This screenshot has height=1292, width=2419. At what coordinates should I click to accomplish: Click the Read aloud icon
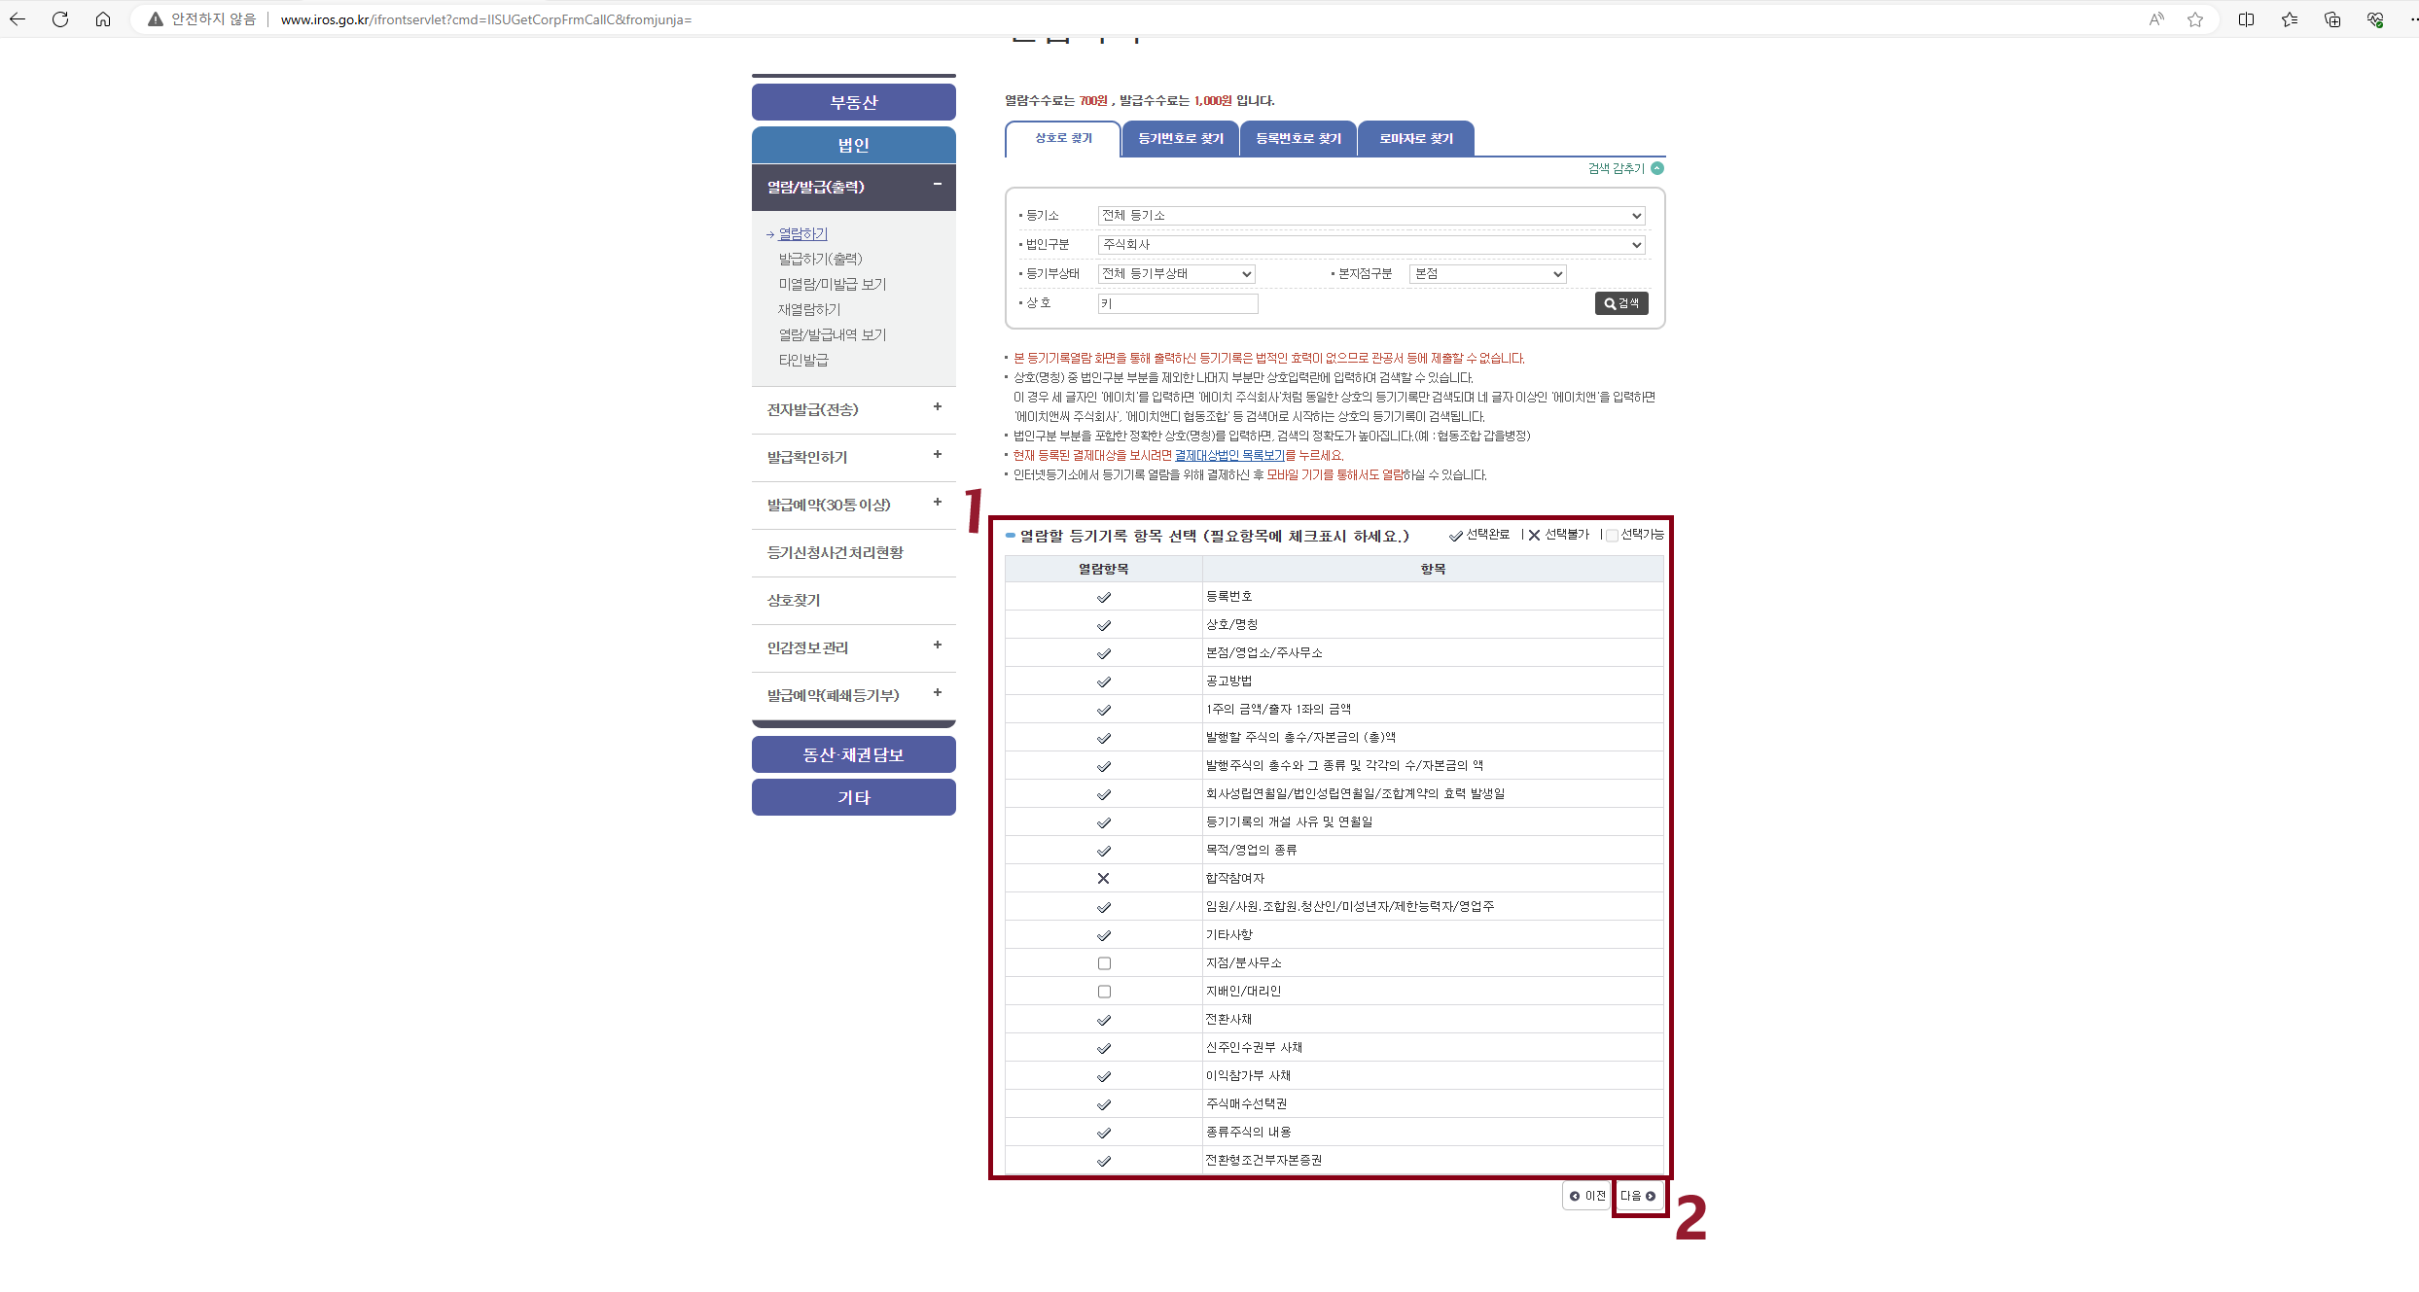pos(2156,19)
